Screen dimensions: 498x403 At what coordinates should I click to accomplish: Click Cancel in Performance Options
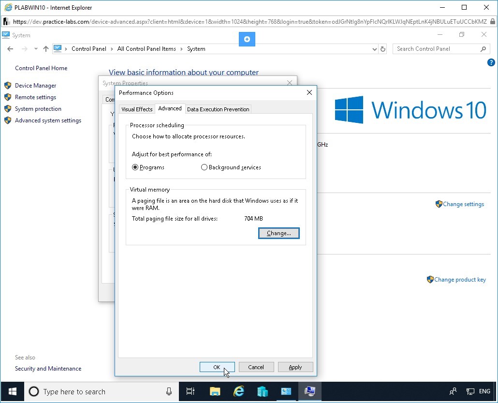pos(256,367)
